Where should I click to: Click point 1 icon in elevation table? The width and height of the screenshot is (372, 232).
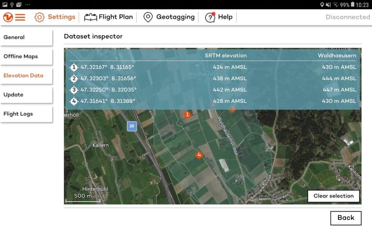(x=74, y=67)
